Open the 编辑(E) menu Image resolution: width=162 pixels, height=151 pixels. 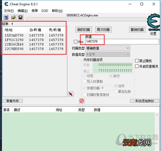pyautogui.click(x=23, y=11)
